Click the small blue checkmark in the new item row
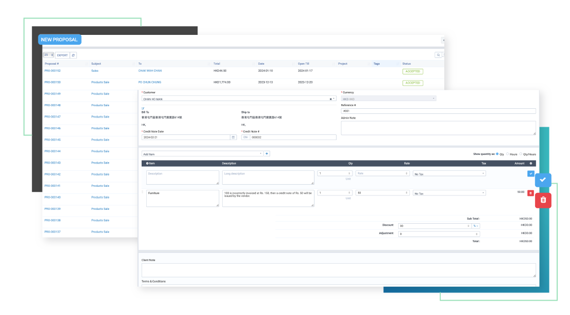Viewport: 570px width, 315px height. [530, 173]
